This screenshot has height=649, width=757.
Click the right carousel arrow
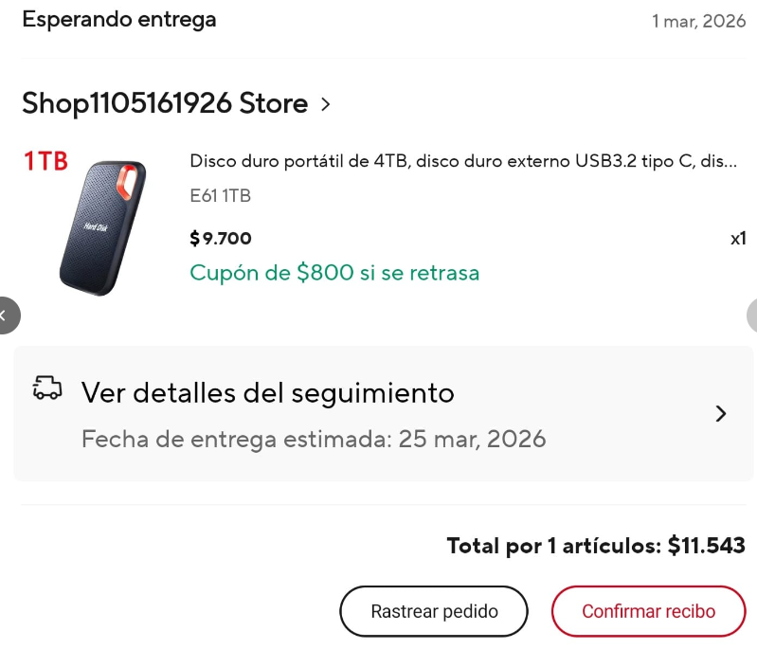(x=751, y=315)
